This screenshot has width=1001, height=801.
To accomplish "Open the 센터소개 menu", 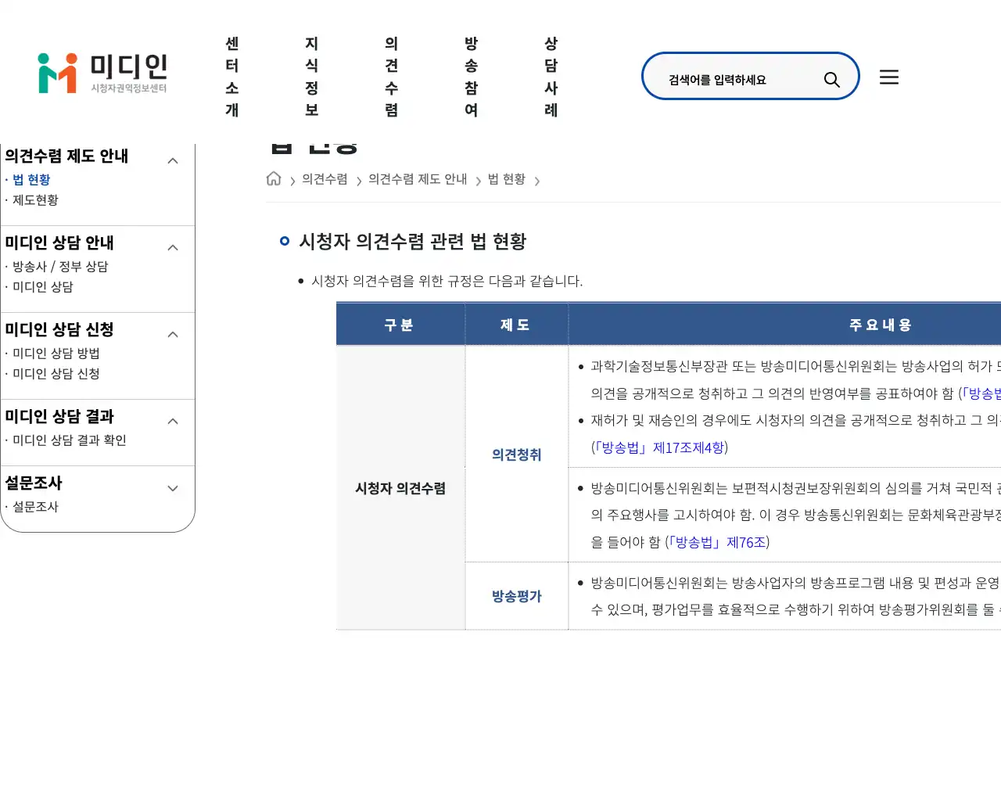I will click(232, 77).
